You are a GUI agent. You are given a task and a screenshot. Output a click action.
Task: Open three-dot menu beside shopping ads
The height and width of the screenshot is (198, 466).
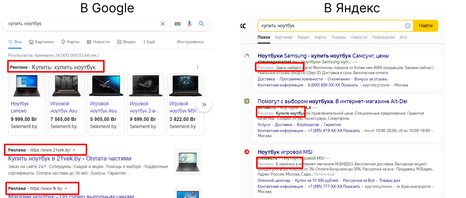pos(197,67)
